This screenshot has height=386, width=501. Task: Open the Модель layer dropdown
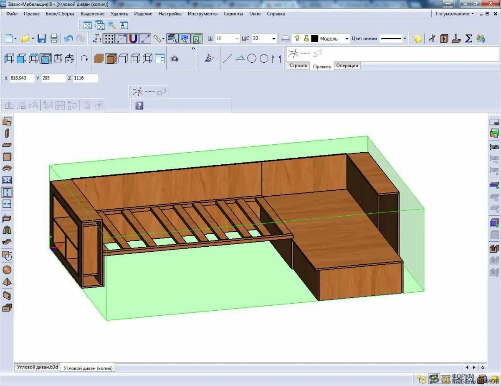[x=347, y=38]
